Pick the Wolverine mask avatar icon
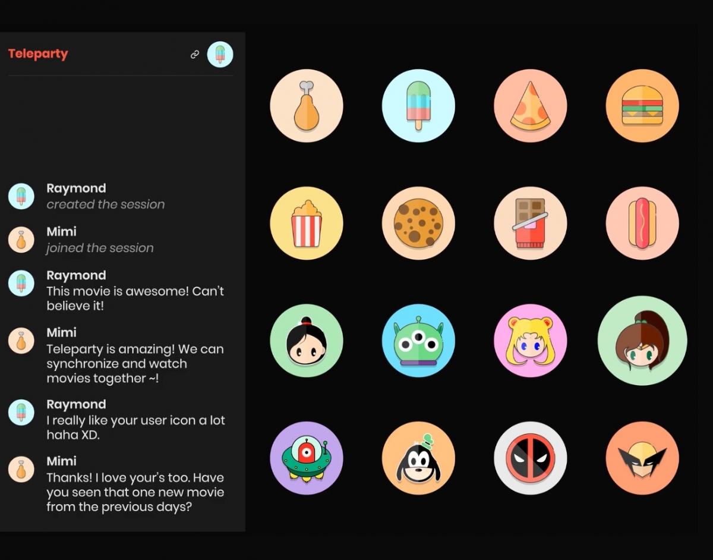 642,458
